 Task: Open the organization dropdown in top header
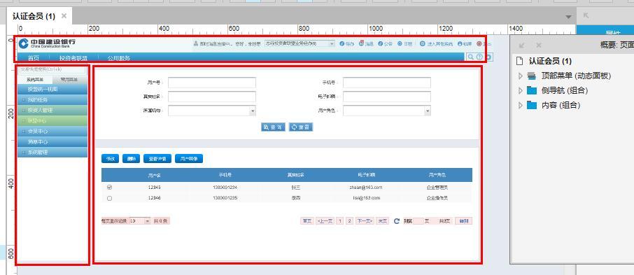click(x=300, y=43)
